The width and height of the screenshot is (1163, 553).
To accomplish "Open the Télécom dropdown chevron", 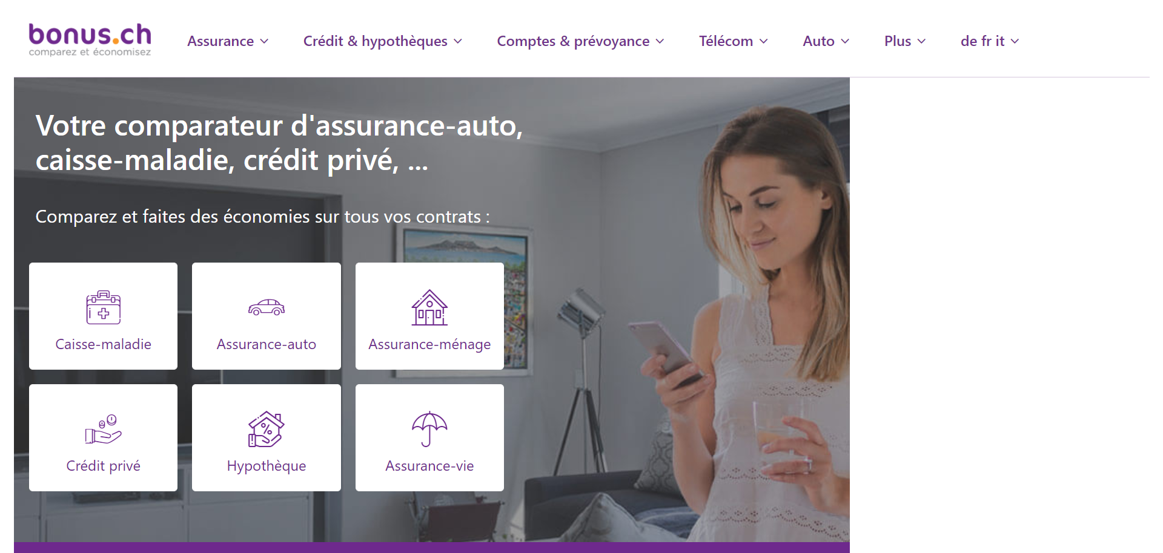I will [x=764, y=41].
